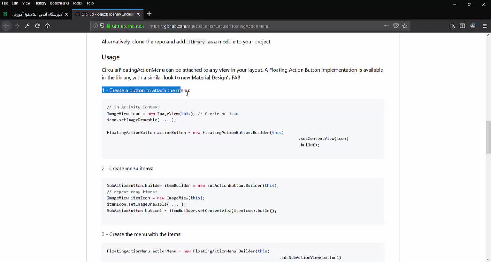Show the sidebars panel
The width and height of the screenshot is (491, 262).
pyautogui.click(x=462, y=26)
